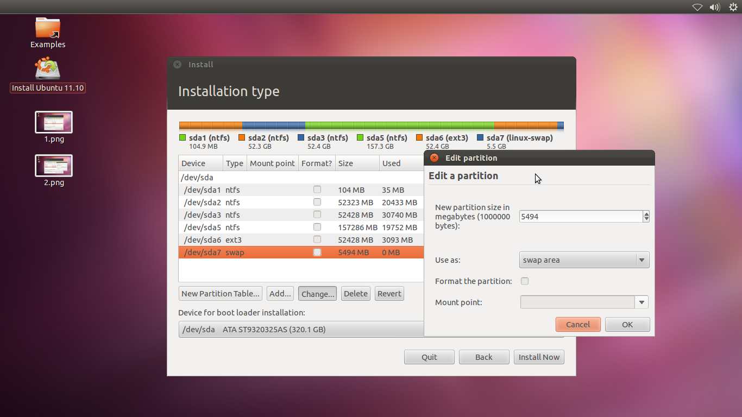This screenshot has height=417, width=742.
Task: Click the volume speaker icon in the panel
Action: coord(714,7)
